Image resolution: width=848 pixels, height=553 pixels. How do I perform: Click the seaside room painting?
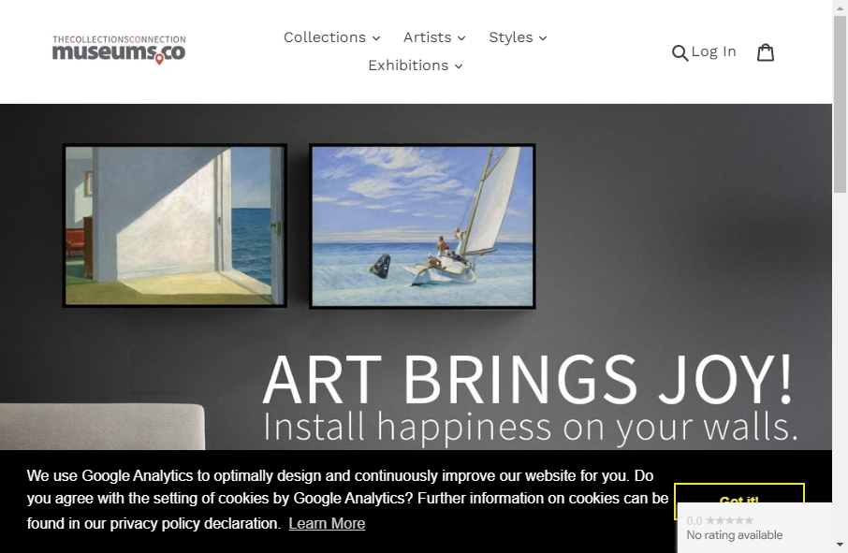(175, 226)
